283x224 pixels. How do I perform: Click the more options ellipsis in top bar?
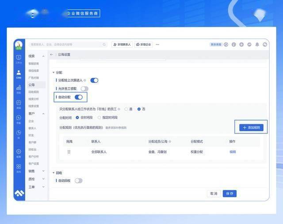point(157,45)
